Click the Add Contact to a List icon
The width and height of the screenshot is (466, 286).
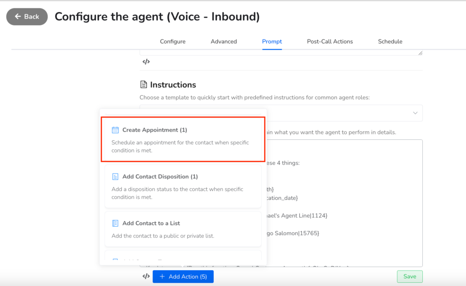point(115,223)
